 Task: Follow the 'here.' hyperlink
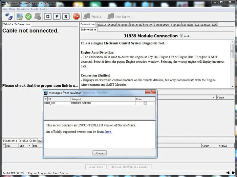tap(109, 132)
